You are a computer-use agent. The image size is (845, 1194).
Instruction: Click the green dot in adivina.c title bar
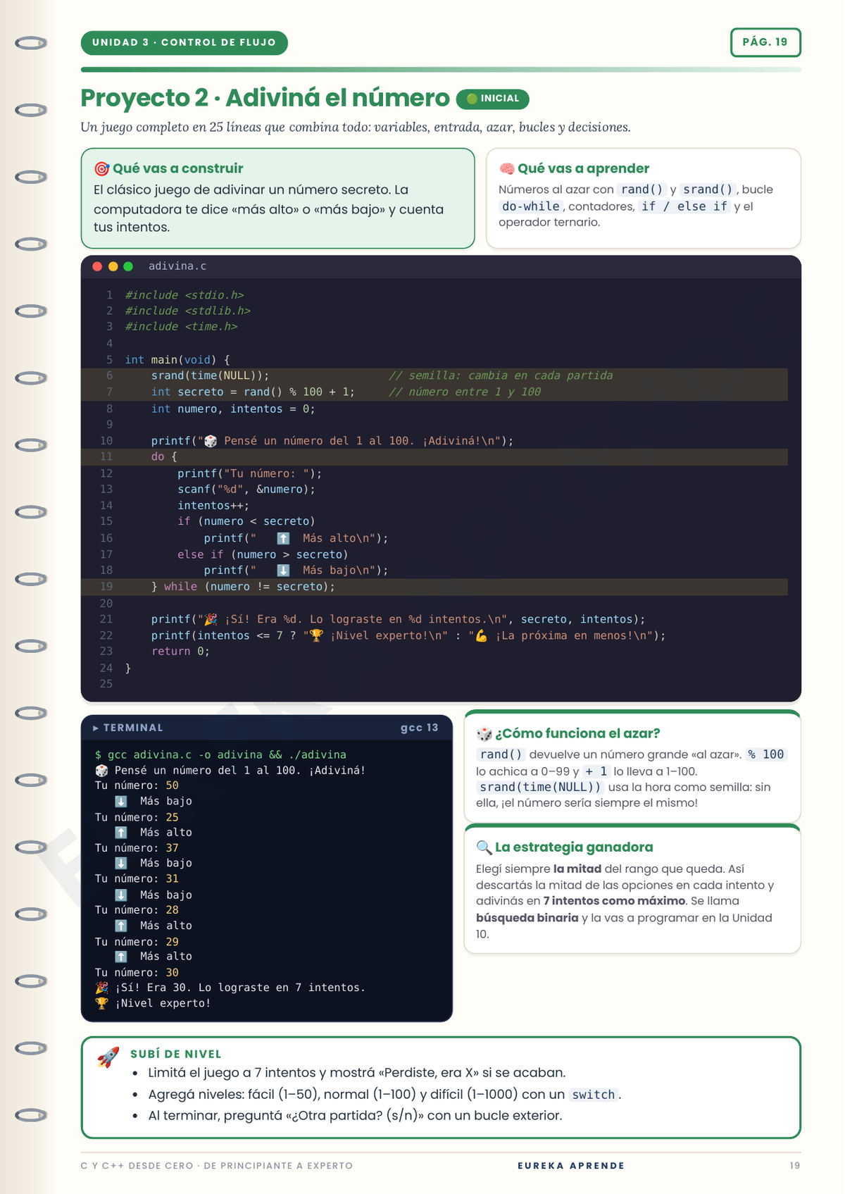(x=128, y=266)
